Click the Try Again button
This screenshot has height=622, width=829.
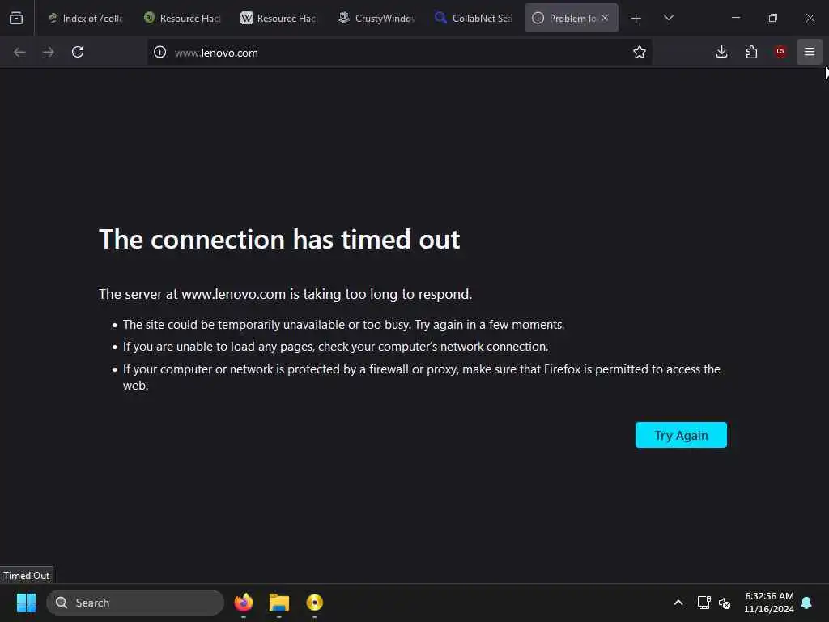coord(681,435)
